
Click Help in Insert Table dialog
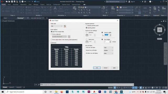[x=114, y=68]
